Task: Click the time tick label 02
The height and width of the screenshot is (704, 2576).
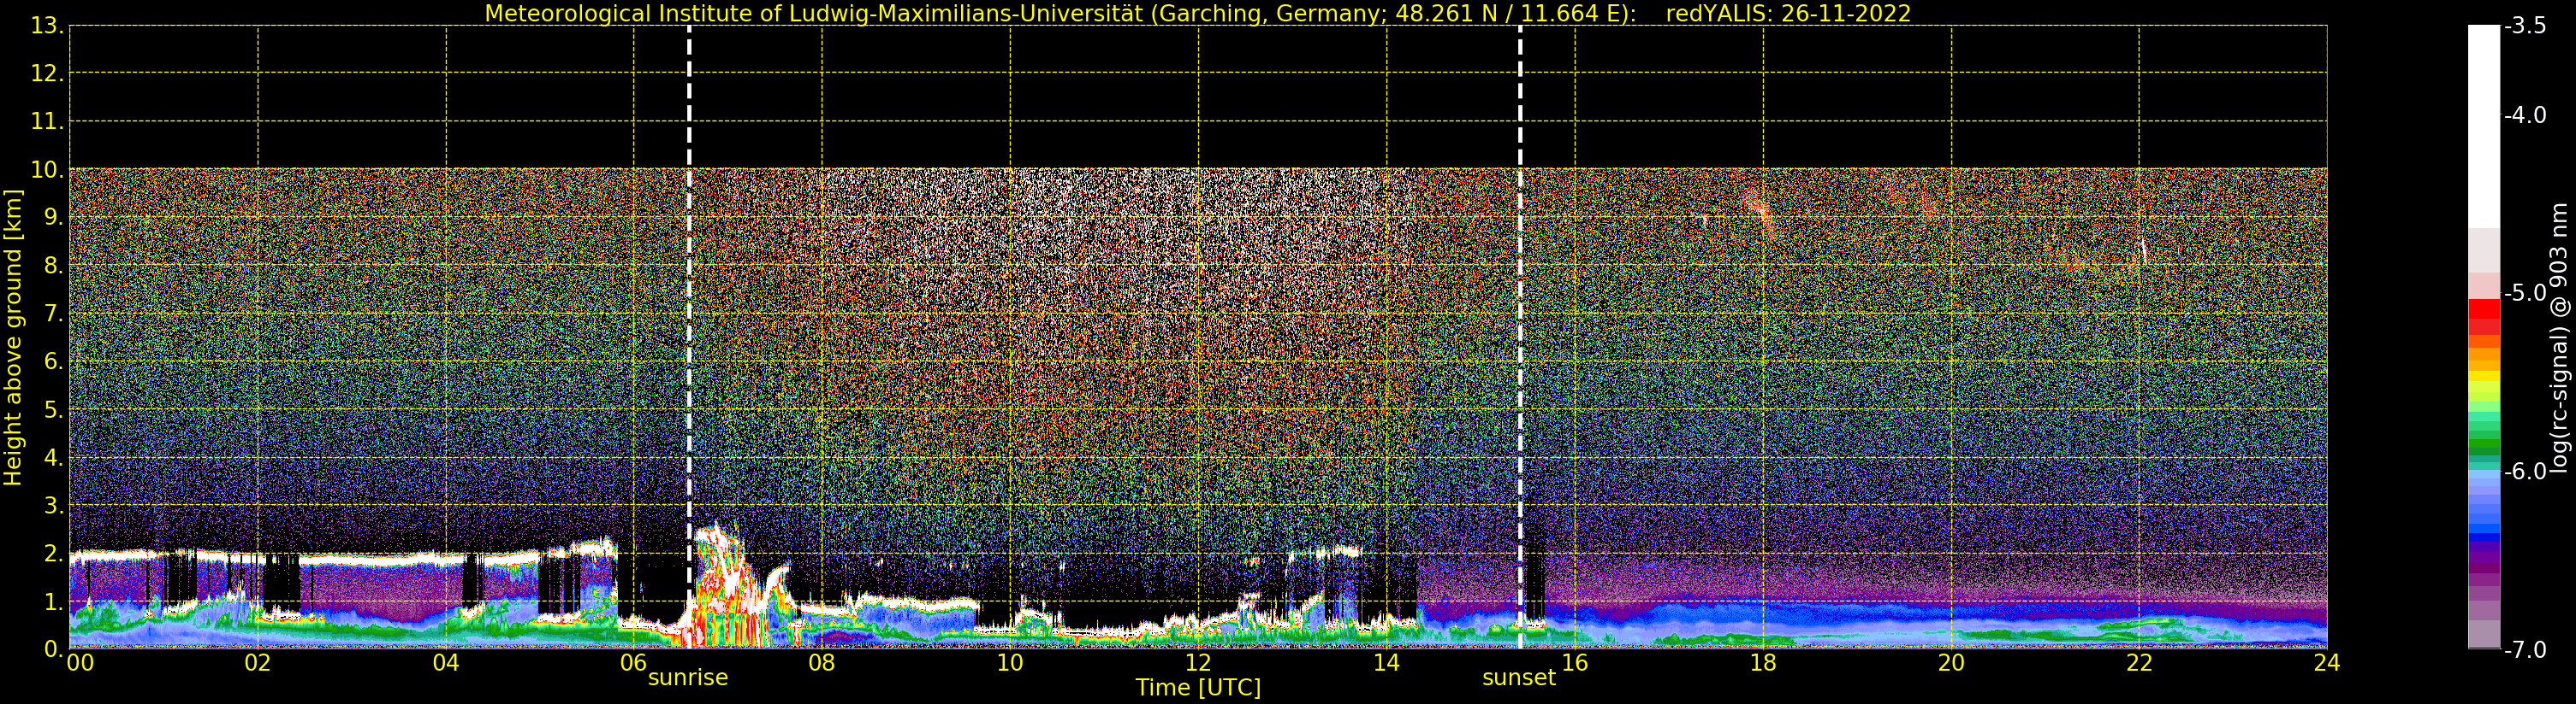Action: coord(257,663)
